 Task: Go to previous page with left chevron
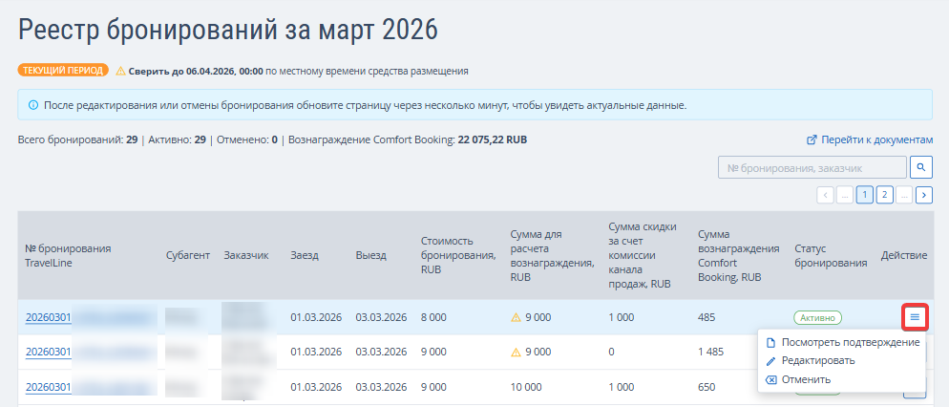[826, 195]
